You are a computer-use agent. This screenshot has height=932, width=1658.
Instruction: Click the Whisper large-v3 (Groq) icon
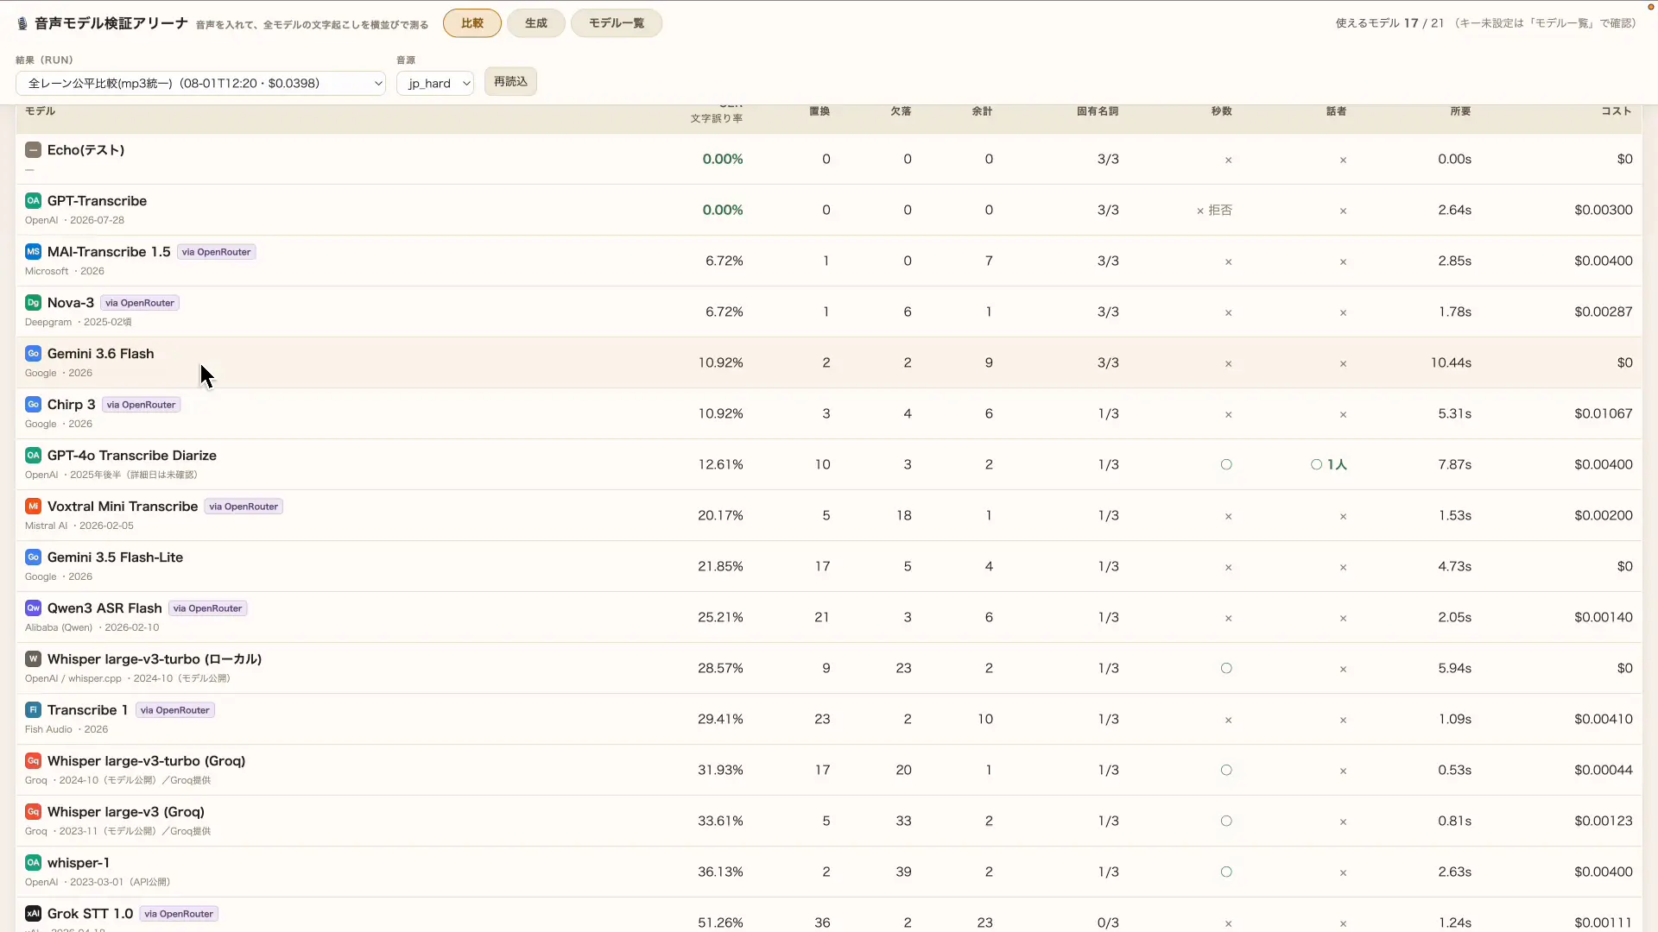pos(33,812)
